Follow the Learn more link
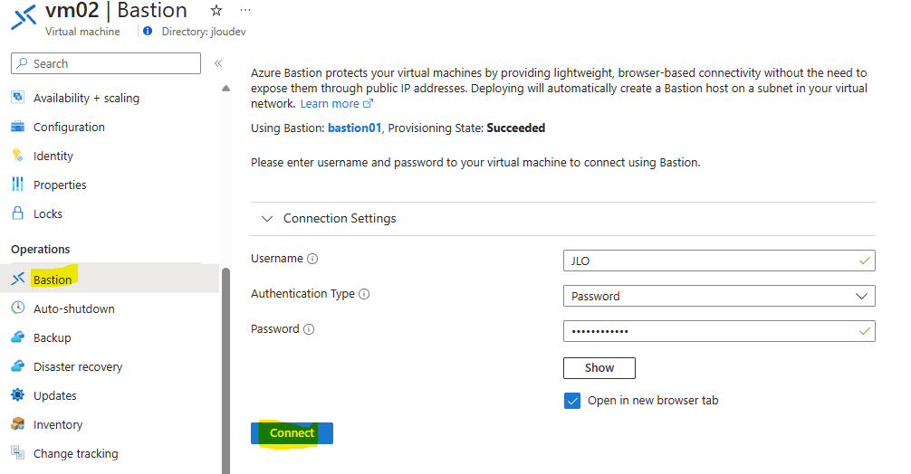This screenshot has height=474, width=911. pyautogui.click(x=330, y=104)
